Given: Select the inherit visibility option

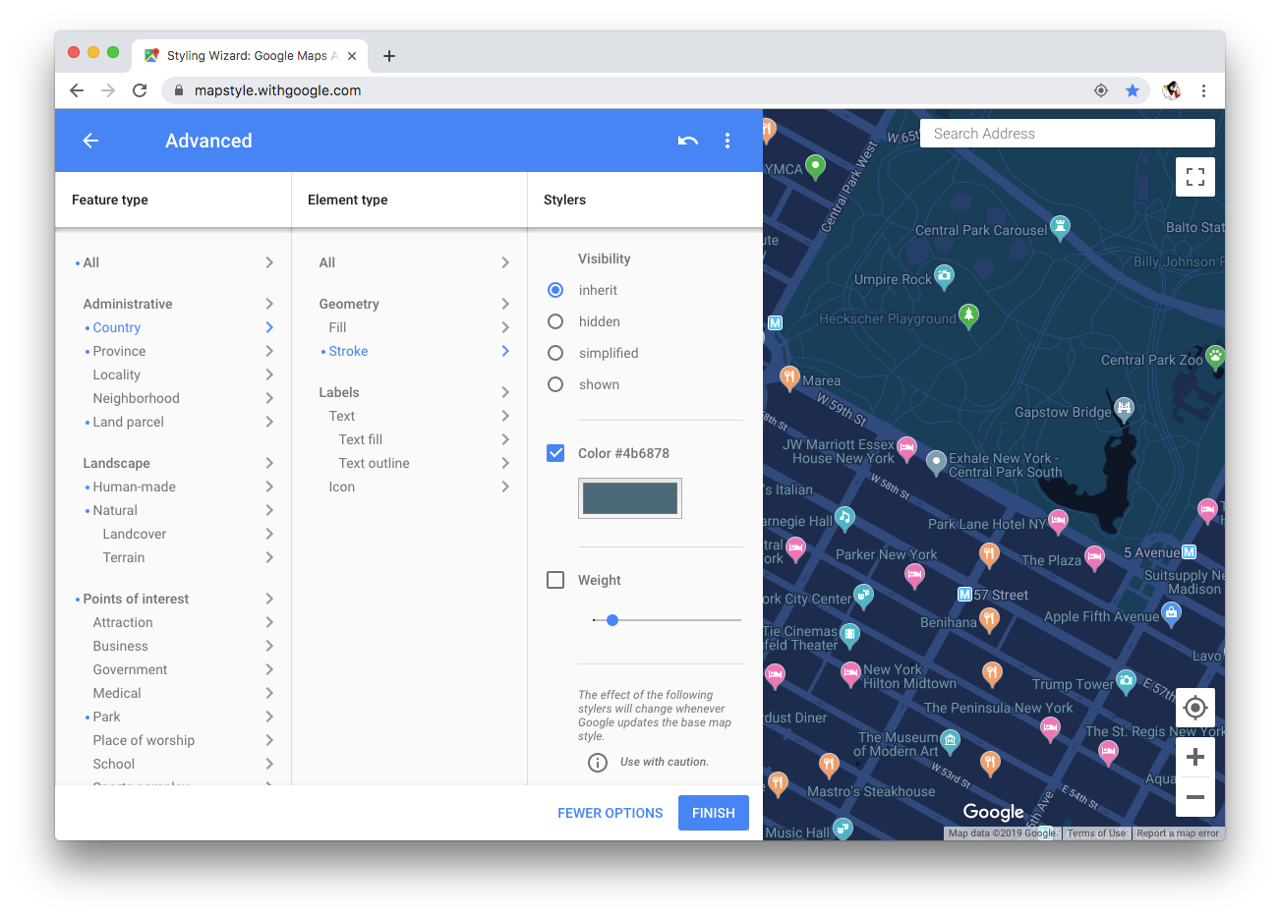Looking at the screenshot, I should pyautogui.click(x=555, y=290).
